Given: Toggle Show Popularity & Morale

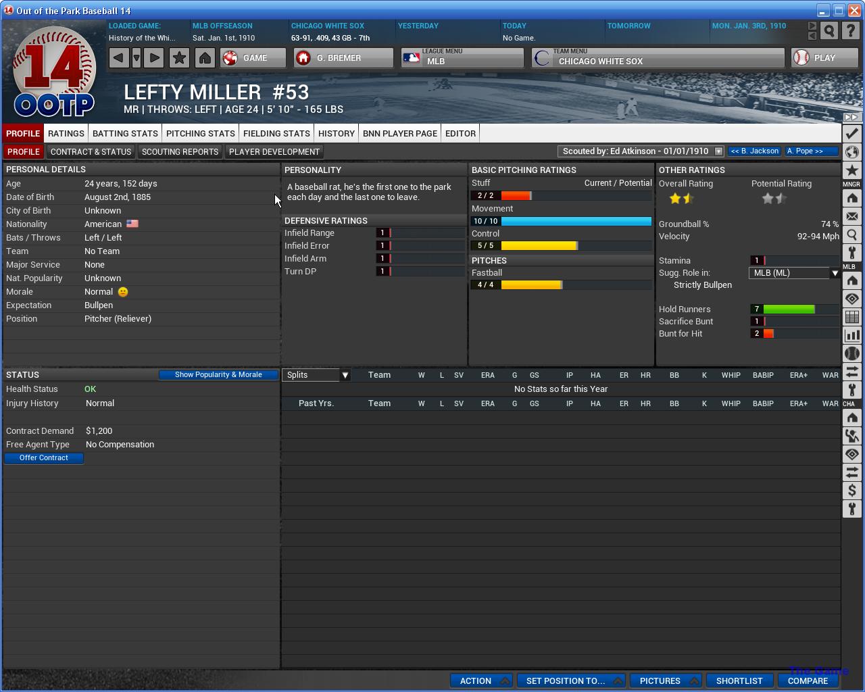Looking at the screenshot, I should (218, 375).
